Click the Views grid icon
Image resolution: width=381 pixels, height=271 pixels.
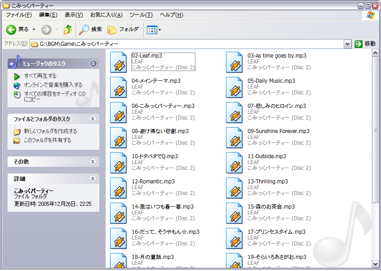click(152, 30)
